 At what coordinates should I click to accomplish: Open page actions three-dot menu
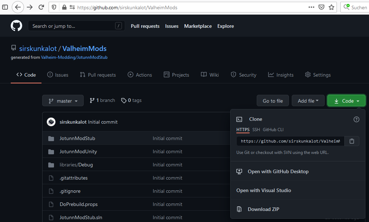[x=311, y=7]
